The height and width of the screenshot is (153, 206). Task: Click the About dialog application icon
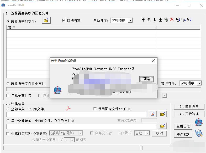(x=58, y=90)
